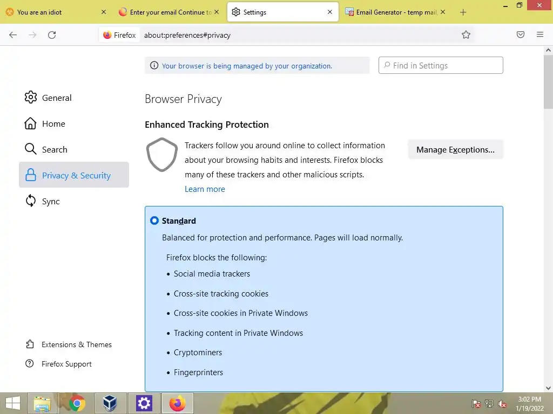Image resolution: width=553 pixels, height=414 pixels.
Task: Click the Manage Exceptions button
Action: pyautogui.click(x=455, y=150)
